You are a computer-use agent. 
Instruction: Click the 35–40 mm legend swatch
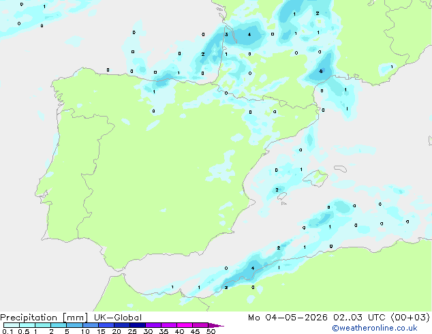(x=168, y=325)
